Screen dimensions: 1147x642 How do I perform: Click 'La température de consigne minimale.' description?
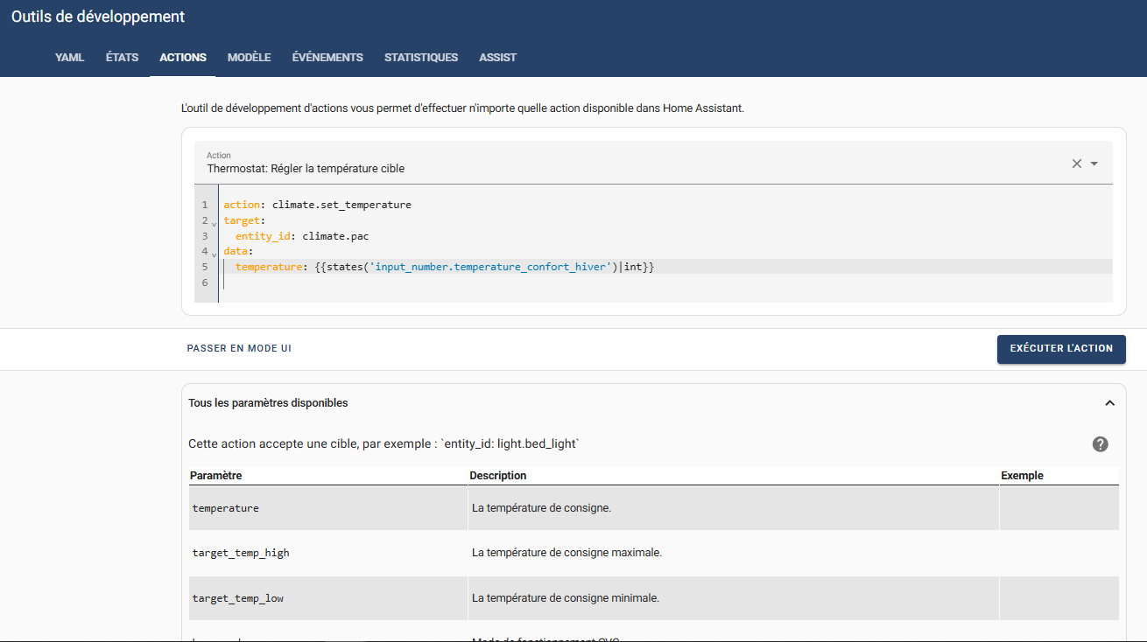[x=565, y=598]
